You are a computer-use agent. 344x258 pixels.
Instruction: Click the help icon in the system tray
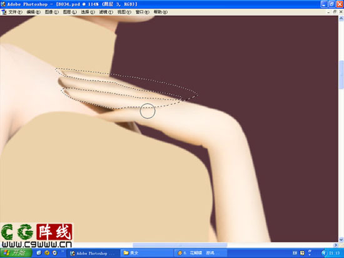[x=302, y=253]
